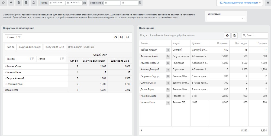Click the 5,222 grand total pivot cell
Screen dimensions: 271x136
(x=94, y=90)
